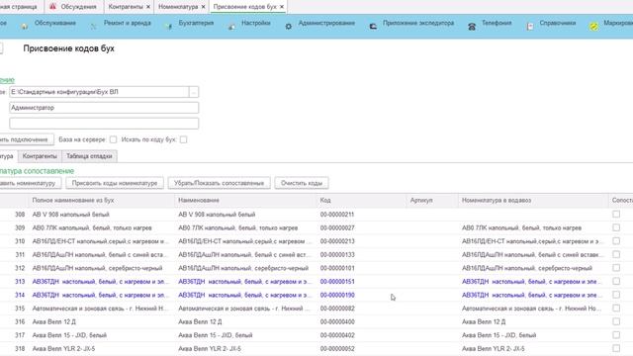Click the warning icon on Обсуждения tab
The height and width of the screenshot is (356, 633).
[x=52, y=7]
